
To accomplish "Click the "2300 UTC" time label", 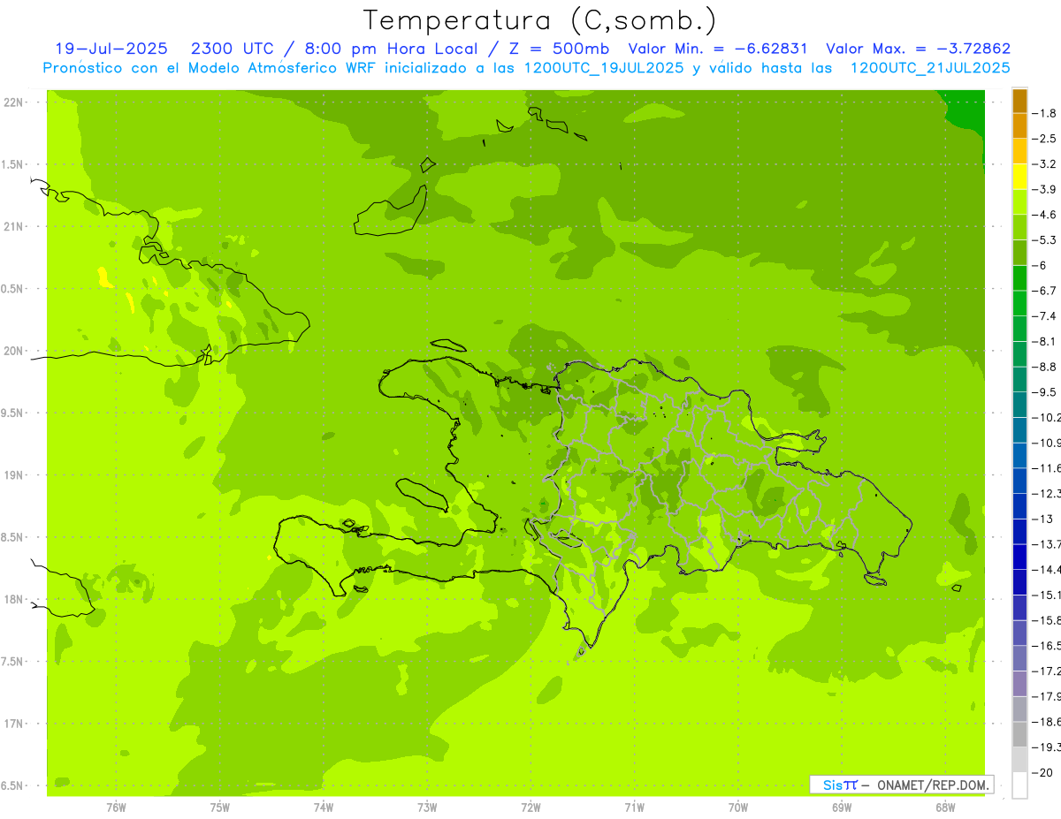I will point(232,49).
